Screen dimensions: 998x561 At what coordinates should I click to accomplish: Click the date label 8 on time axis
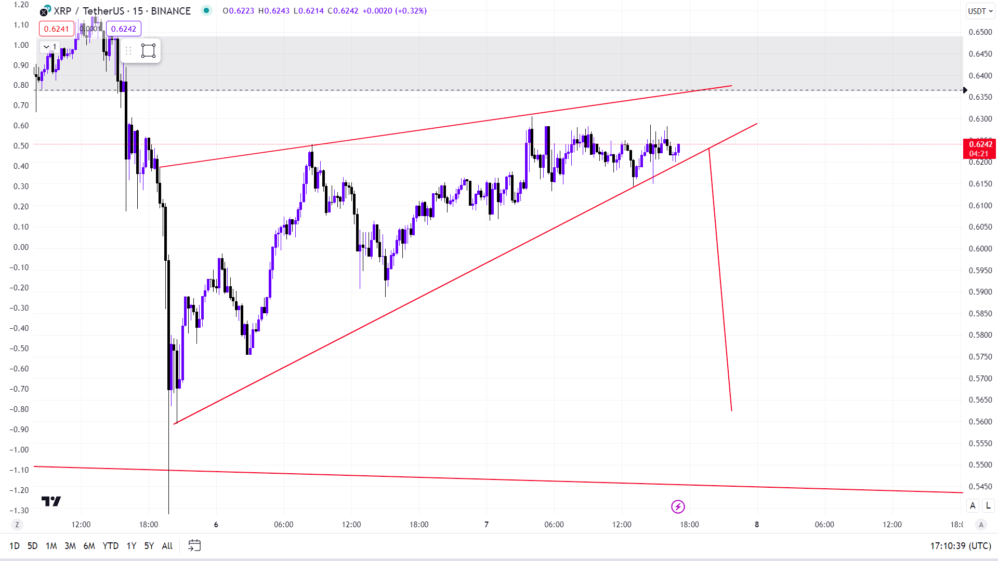click(757, 525)
